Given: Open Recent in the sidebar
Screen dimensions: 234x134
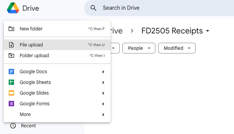Looking at the screenshot, I should point(28,126).
